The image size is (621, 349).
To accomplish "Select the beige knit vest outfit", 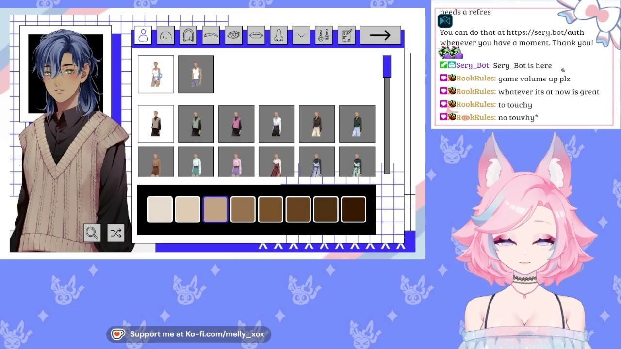I will click(156, 124).
